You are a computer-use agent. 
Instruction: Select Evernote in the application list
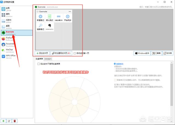tap(17, 33)
